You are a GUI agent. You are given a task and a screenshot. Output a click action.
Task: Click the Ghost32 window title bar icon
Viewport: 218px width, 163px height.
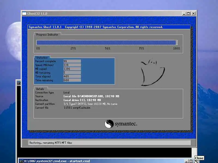pos(24,14)
